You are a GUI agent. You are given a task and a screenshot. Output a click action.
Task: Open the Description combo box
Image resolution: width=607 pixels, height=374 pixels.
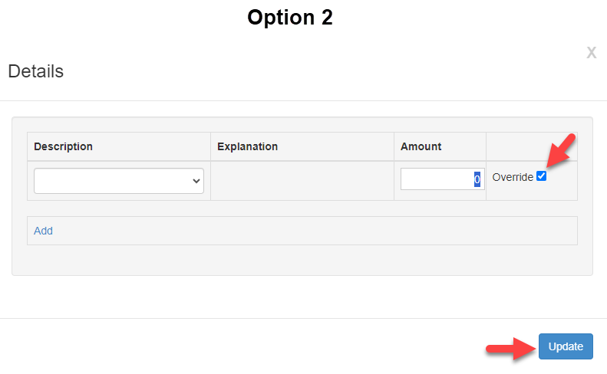click(119, 181)
